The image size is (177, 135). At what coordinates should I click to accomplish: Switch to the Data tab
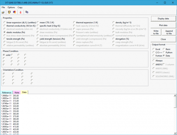click(24, 92)
